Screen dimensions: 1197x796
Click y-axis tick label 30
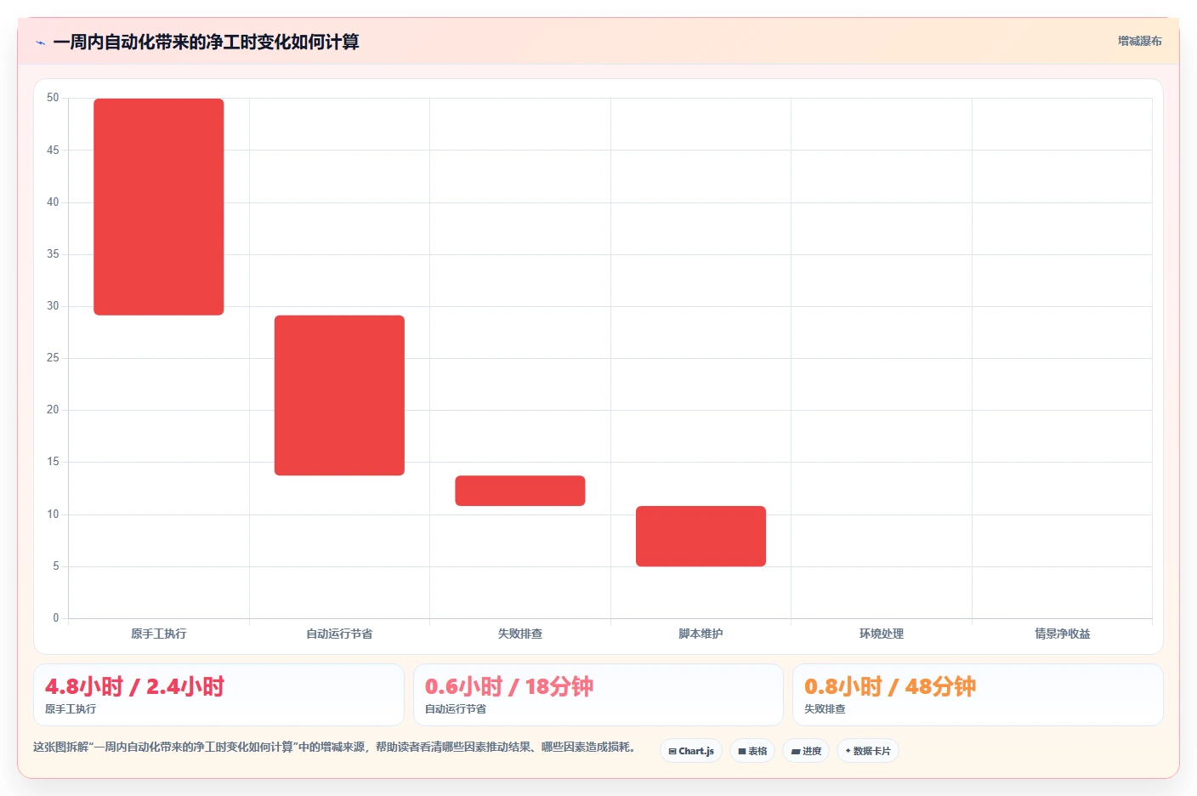click(x=53, y=305)
